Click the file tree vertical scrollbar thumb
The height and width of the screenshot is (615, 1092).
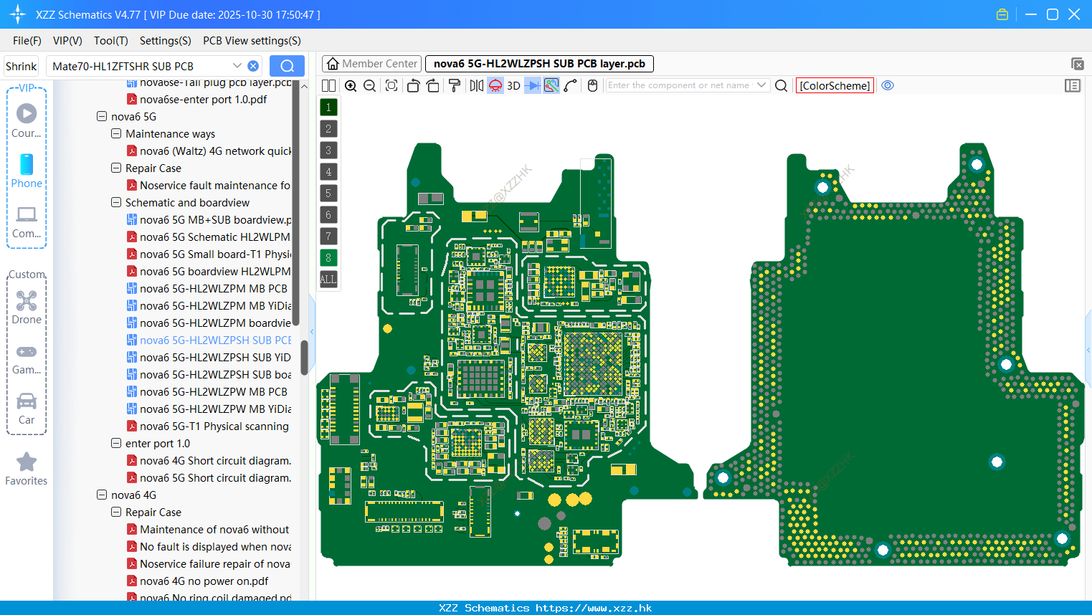304,357
